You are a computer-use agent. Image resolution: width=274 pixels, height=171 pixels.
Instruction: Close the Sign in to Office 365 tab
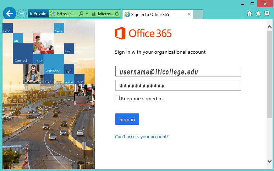pyautogui.click(x=189, y=15)
